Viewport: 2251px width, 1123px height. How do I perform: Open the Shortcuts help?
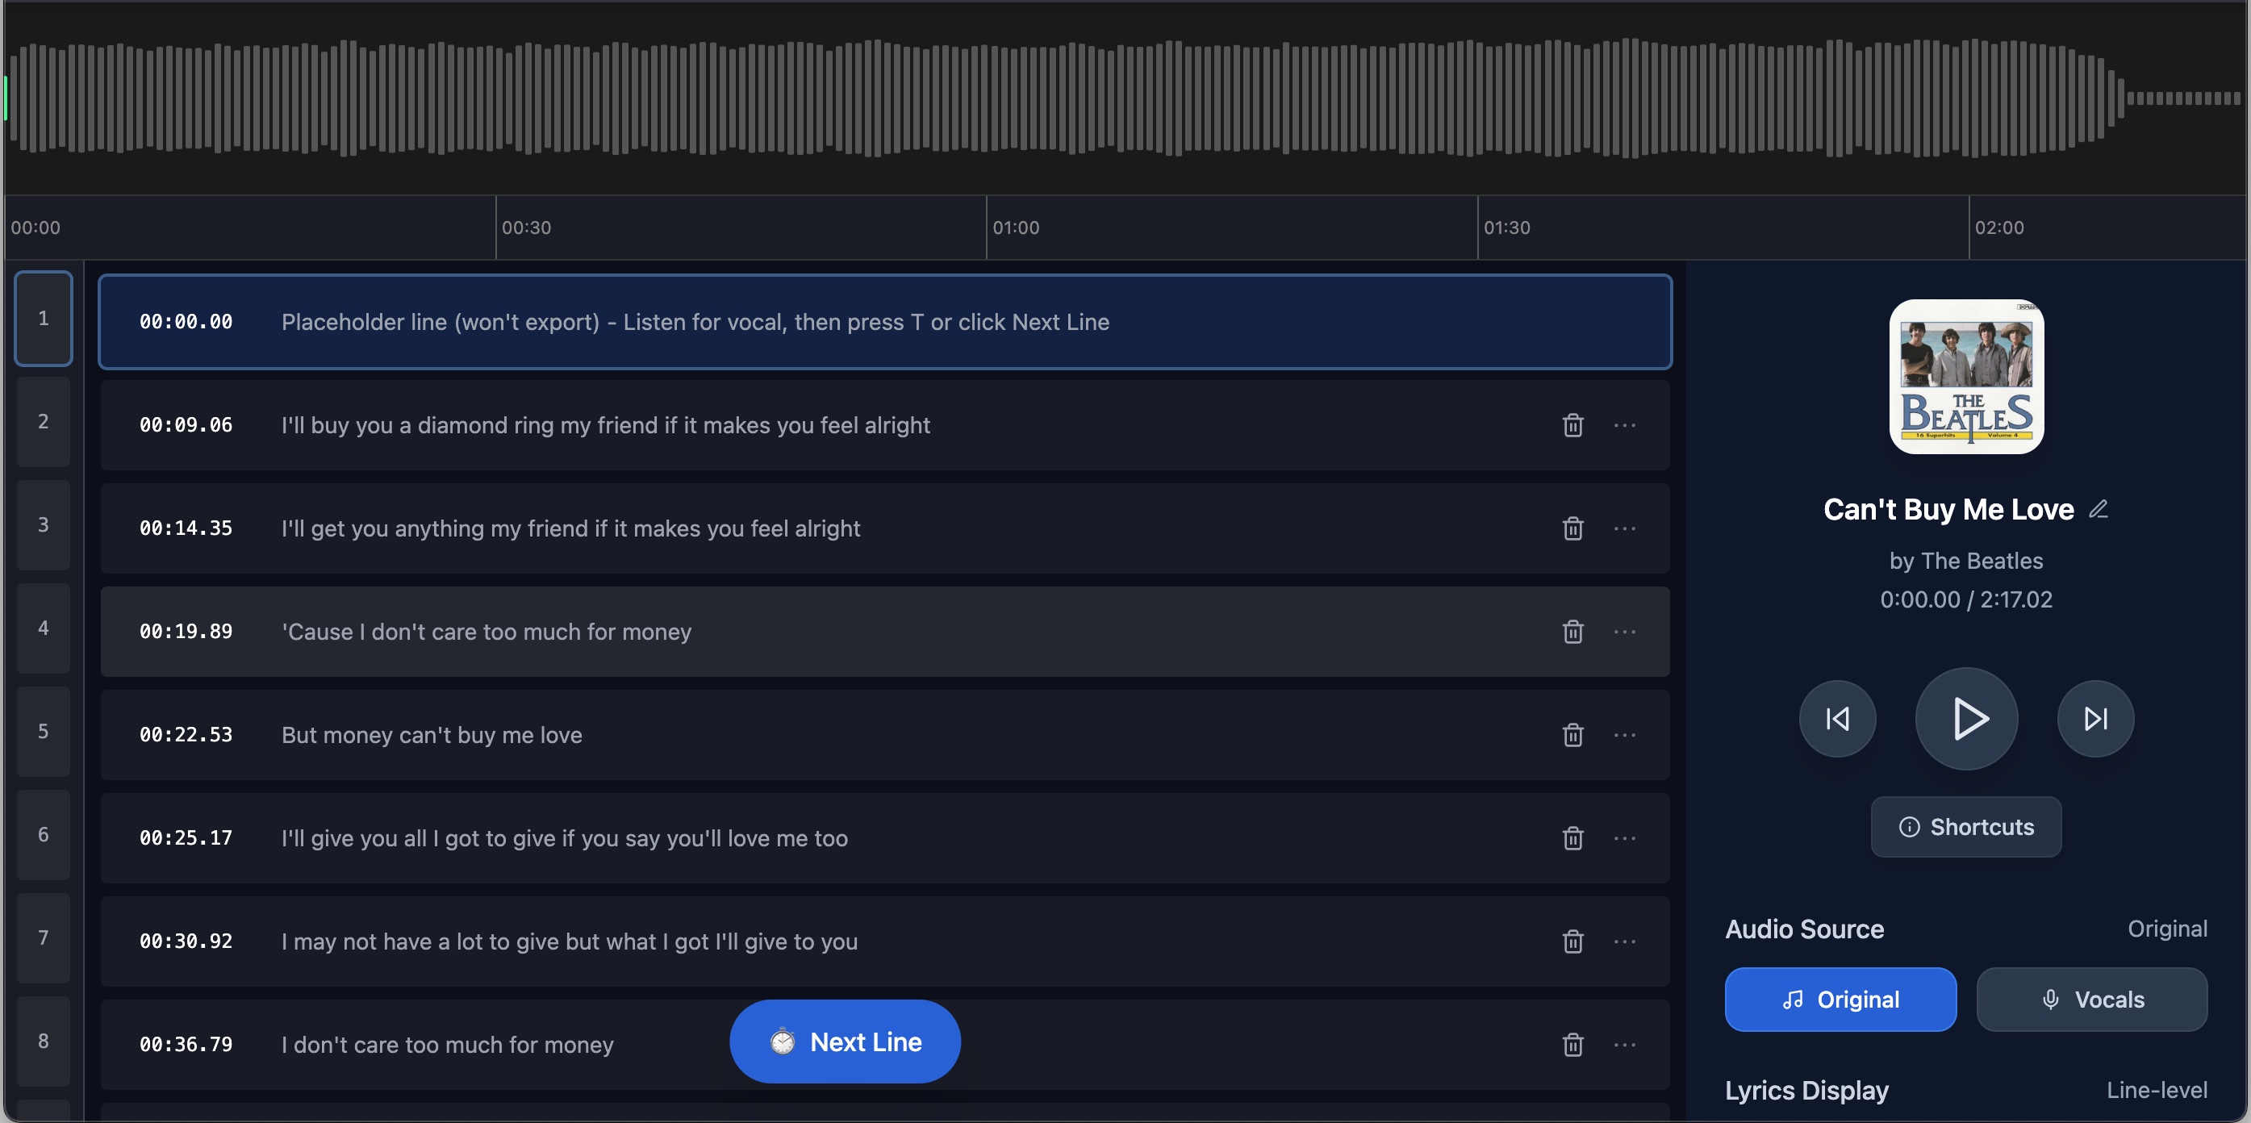coord(1965,827)
